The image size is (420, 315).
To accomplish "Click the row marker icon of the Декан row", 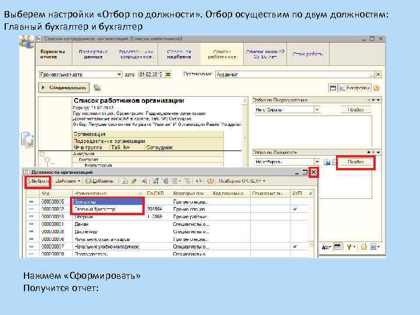I will coord(31,223).
